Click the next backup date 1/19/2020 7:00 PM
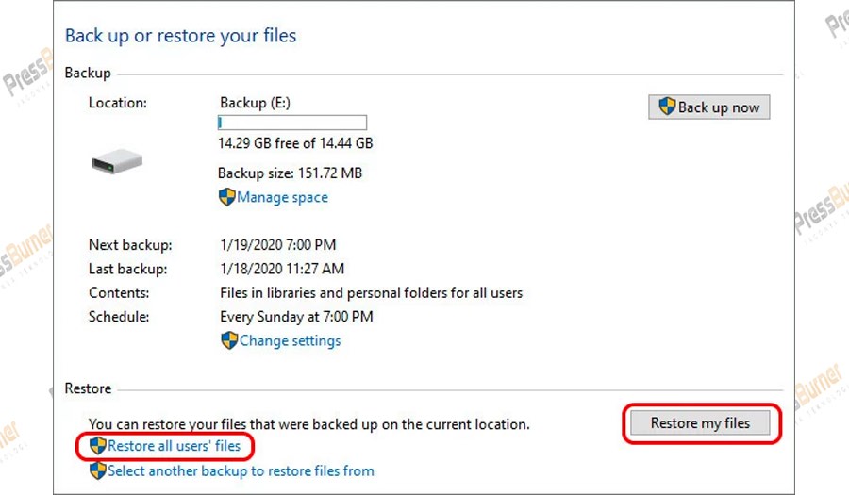This screenshot has width=849, height=495. click(x=280, y=245)
